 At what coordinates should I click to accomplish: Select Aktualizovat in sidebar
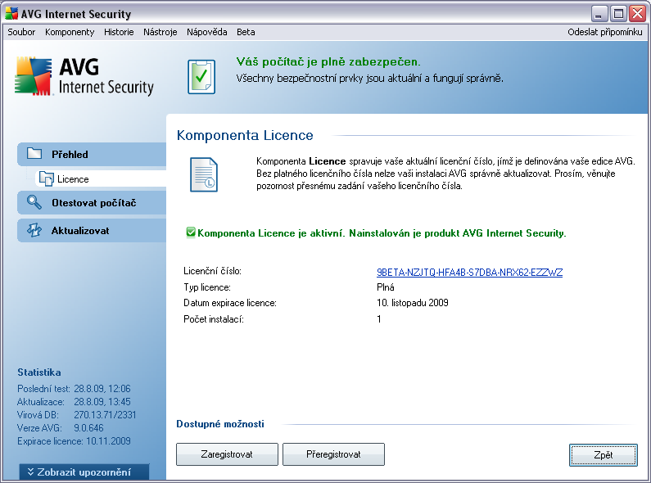pos(92,230)
